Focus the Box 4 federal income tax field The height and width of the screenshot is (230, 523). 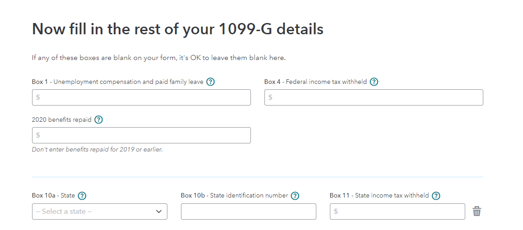pos(374,97)
